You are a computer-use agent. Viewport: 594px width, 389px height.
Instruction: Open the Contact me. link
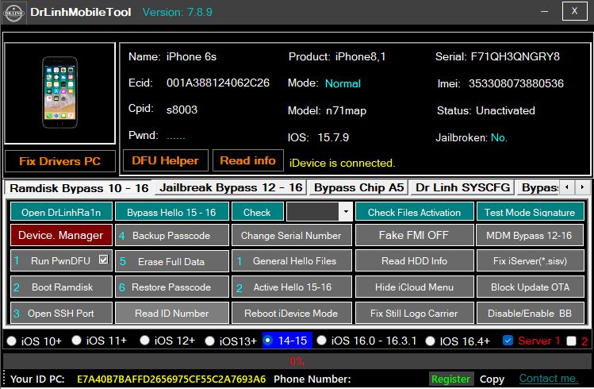[x=548, y=379]
